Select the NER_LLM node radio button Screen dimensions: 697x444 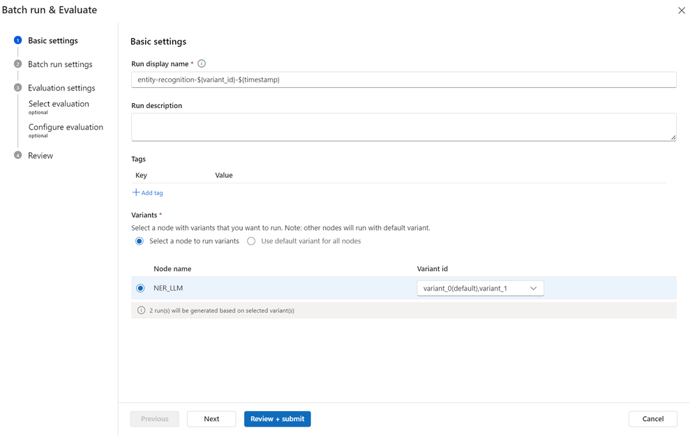(x=140, y=288)
